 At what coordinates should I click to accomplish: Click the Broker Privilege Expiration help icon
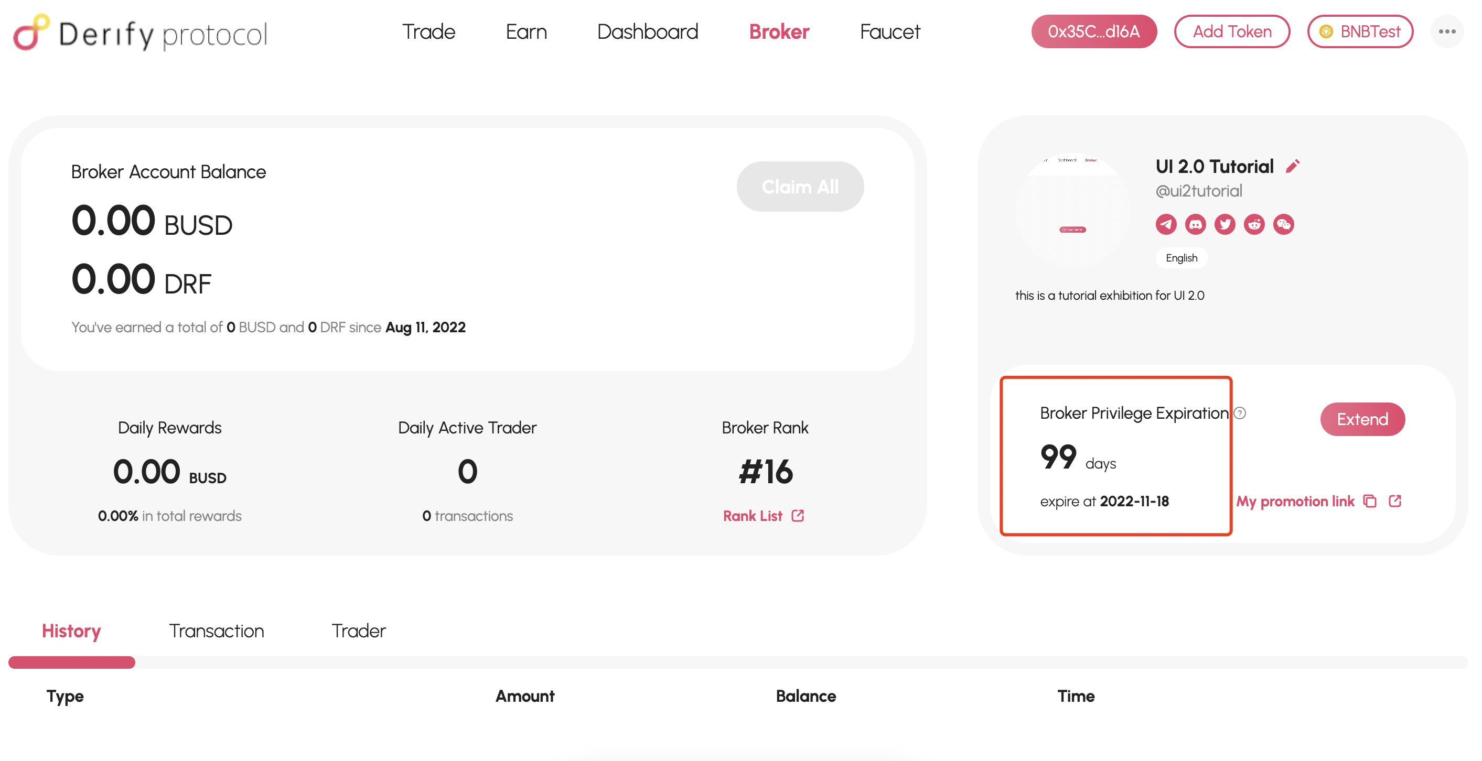1240,412
